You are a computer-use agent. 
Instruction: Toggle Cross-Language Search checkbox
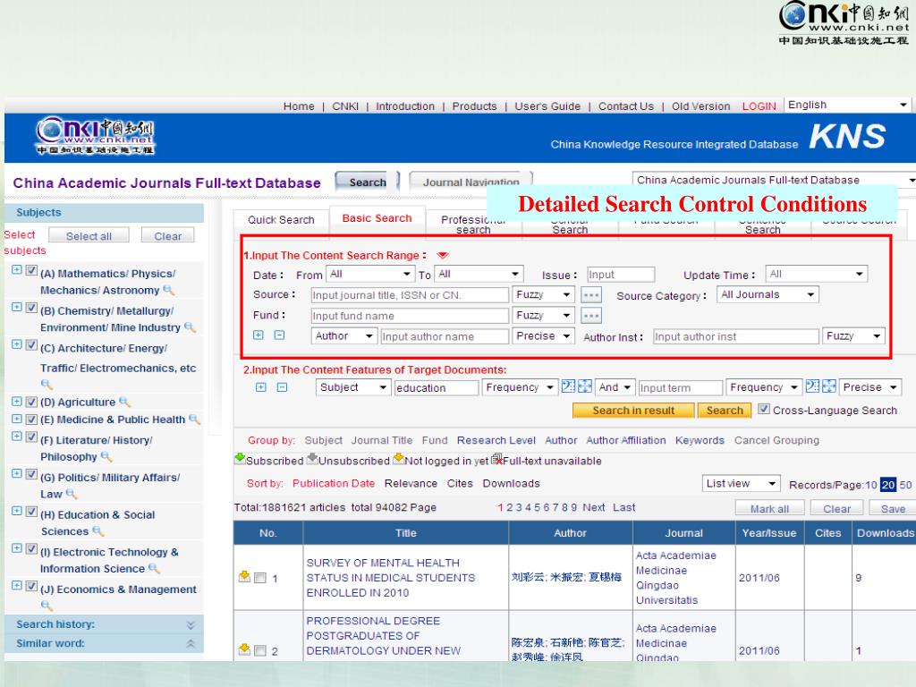[764, 409]
